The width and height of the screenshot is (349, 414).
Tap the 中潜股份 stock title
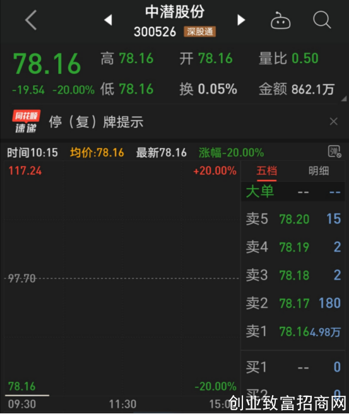(175, 12)
